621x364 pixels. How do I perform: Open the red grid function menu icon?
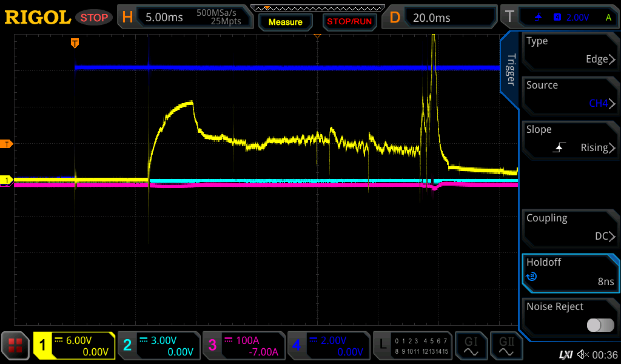[16, 346]
